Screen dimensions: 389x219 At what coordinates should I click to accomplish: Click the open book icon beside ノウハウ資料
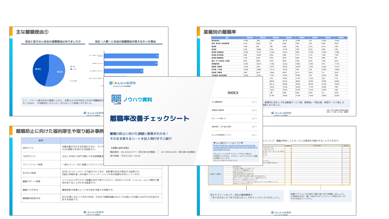click(x=116, y=100)
